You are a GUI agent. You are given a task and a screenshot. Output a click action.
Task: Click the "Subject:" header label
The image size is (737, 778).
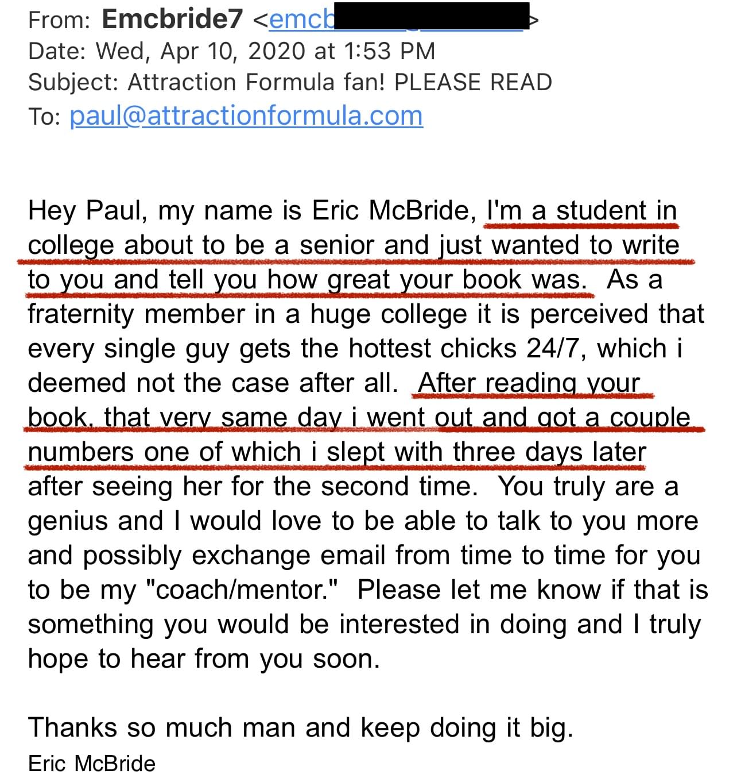tap(73, 83)
